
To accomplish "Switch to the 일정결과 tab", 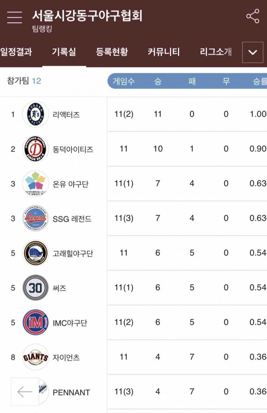I will tap(16, 52).
